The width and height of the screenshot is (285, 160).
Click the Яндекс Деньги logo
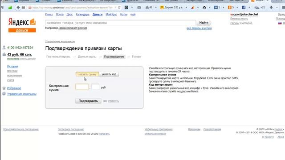point(22,25)
